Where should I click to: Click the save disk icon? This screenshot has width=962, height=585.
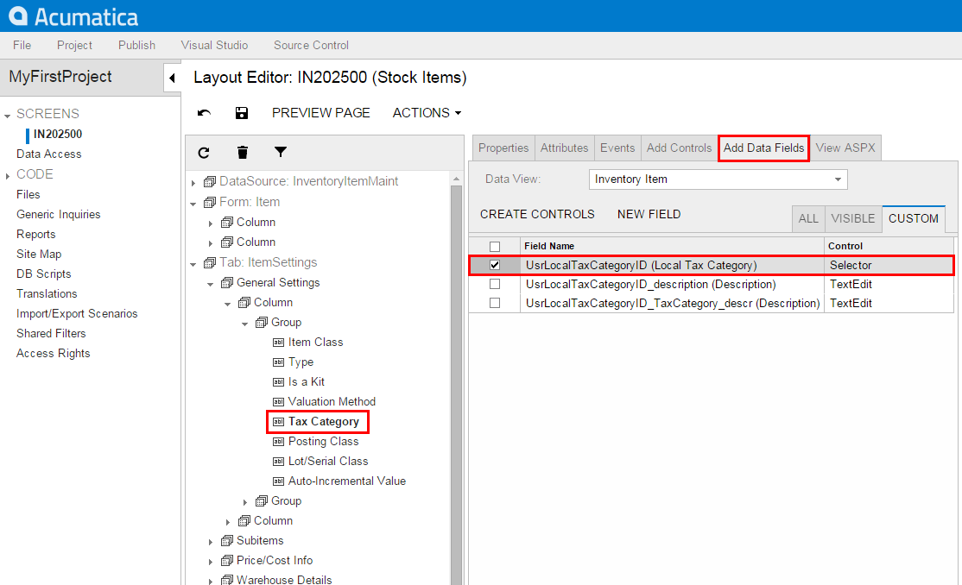click(242, 113)
